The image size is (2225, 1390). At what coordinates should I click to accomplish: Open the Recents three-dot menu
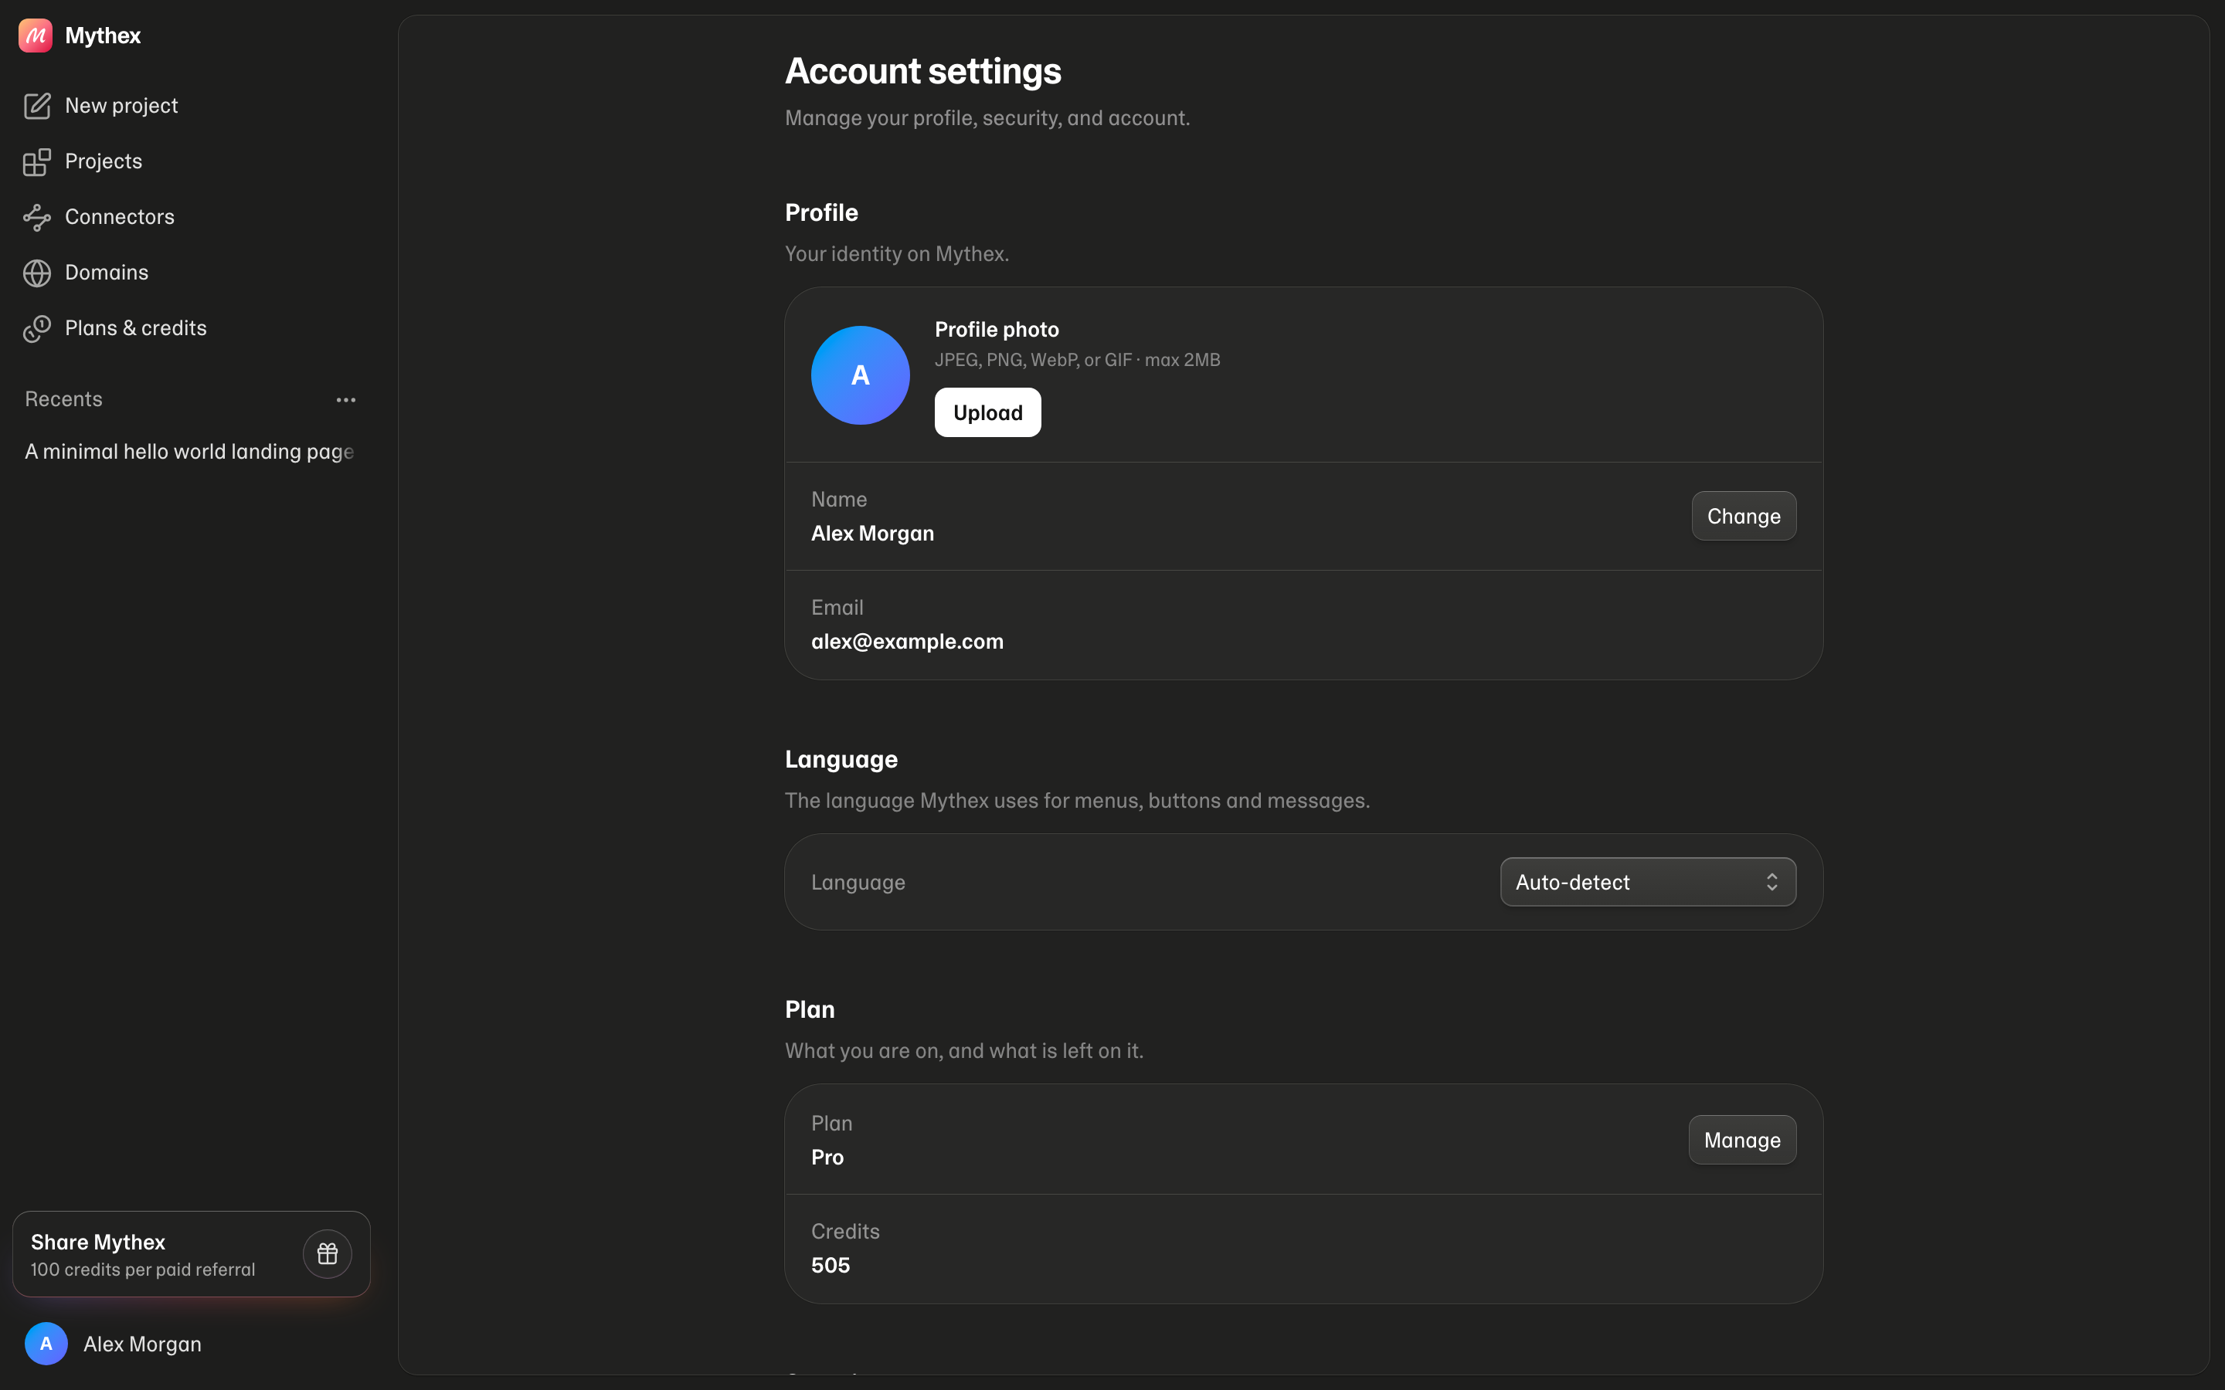click(345, 400)
